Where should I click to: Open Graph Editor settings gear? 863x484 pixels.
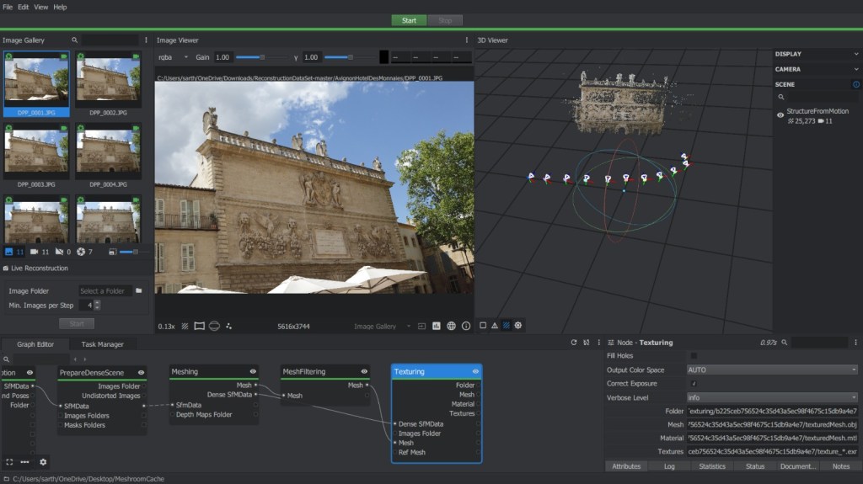click(43, 462)
